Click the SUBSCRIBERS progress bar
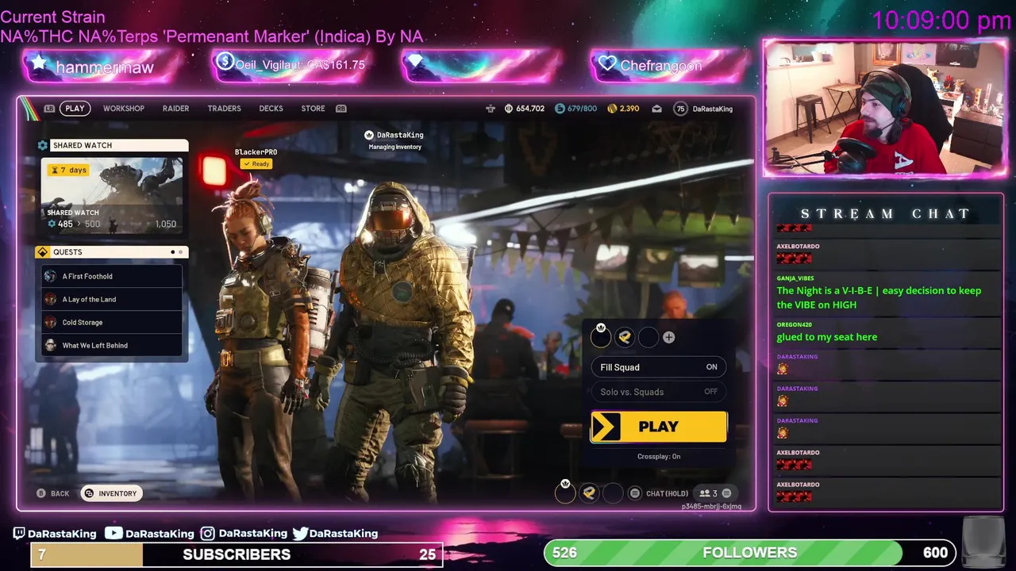The image size is (1016, 571). coord(237,554)
